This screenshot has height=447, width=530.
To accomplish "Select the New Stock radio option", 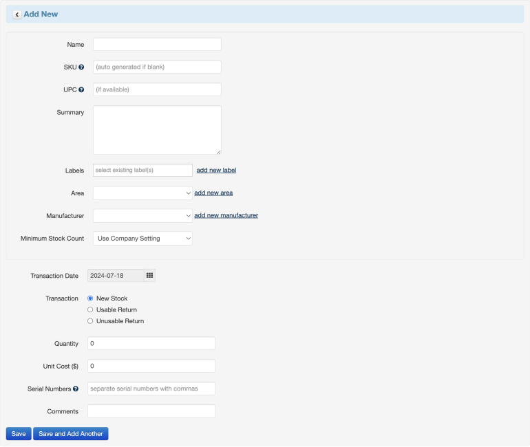I will pos(90,298).
